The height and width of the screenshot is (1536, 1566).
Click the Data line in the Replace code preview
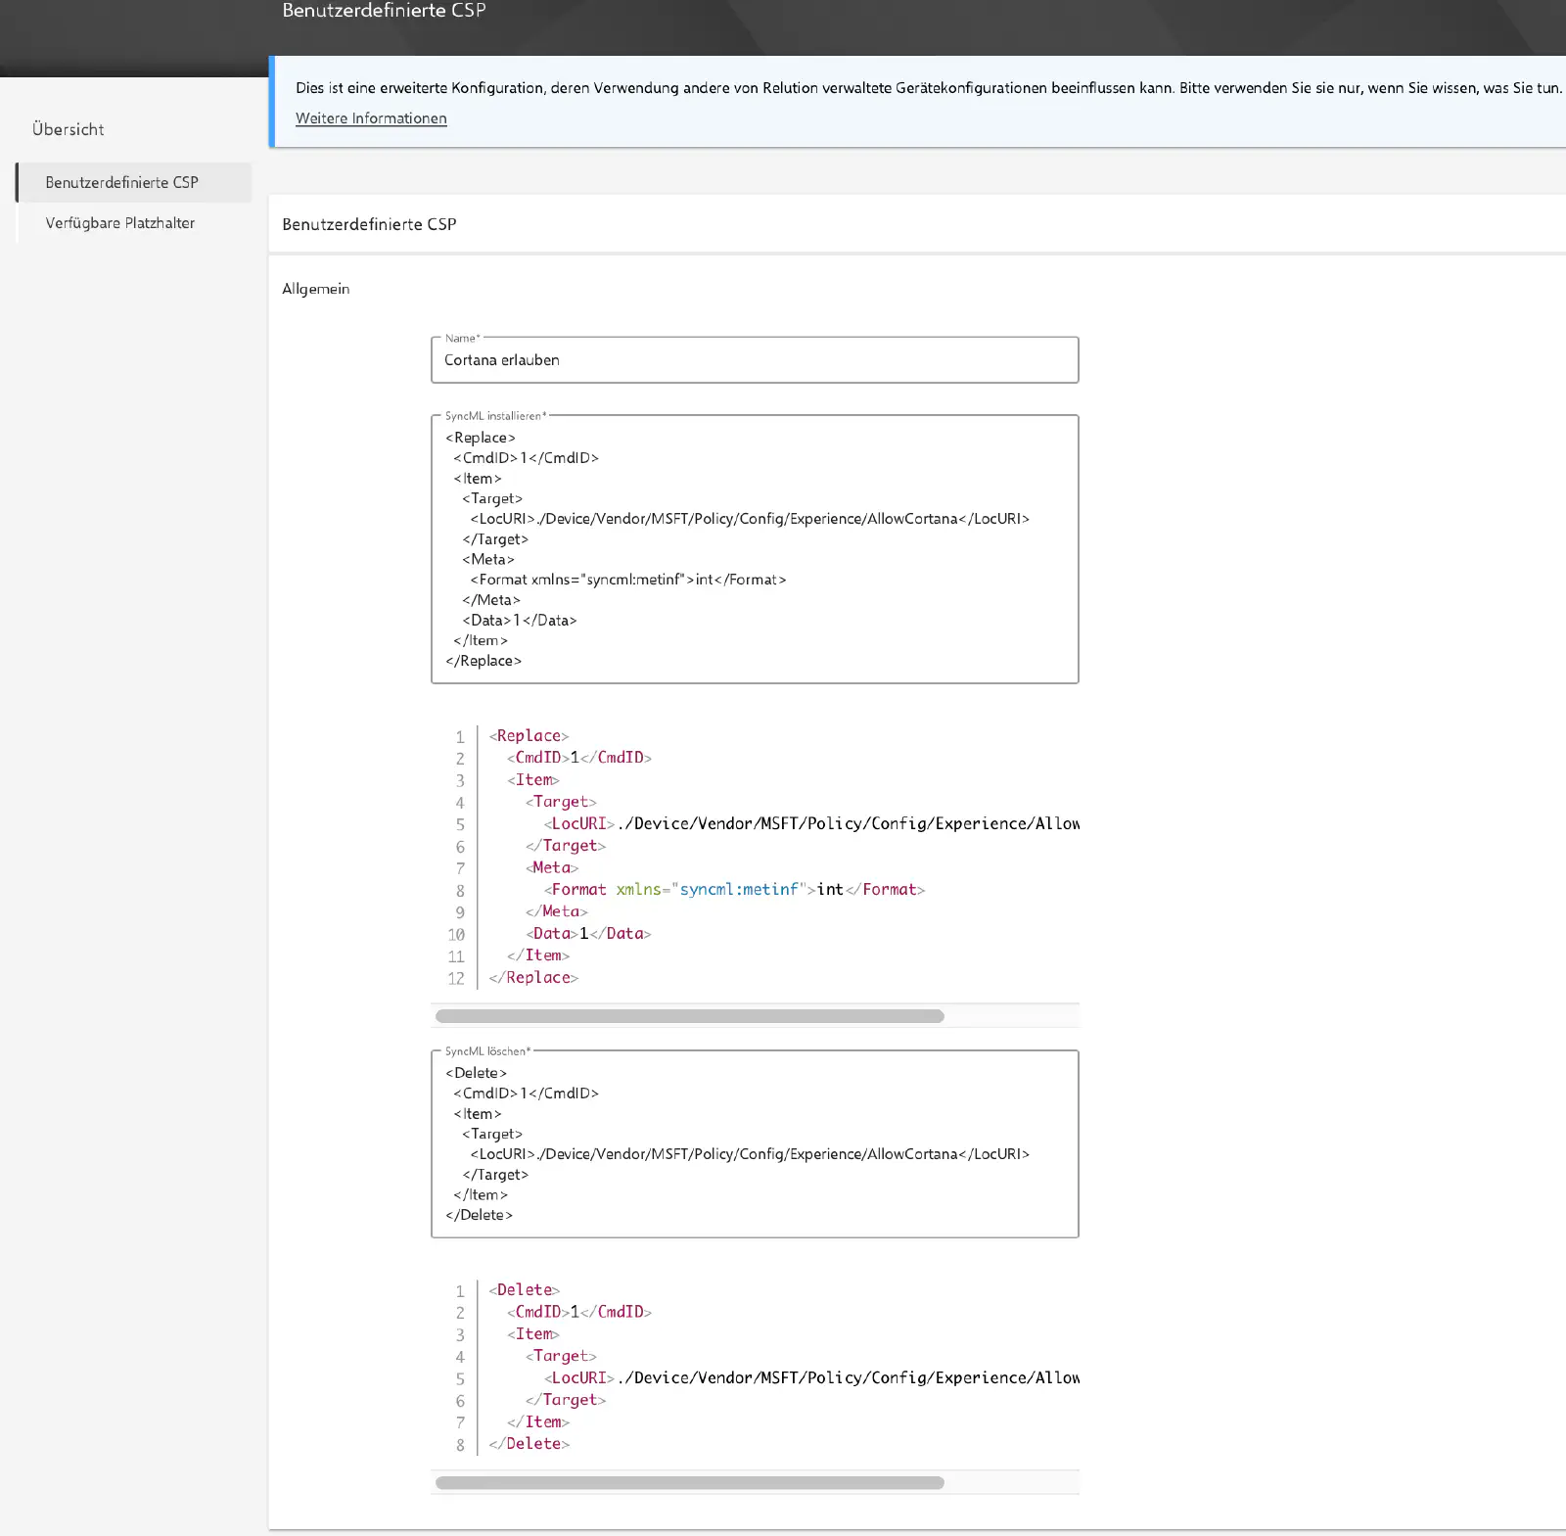(x=588, y=933)
